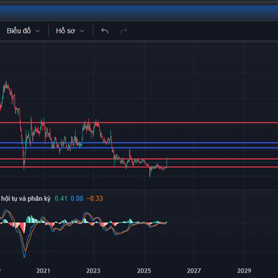Click the blue 0.08 MACD value

77,198
